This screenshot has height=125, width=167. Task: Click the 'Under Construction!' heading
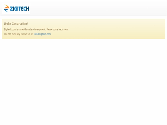click(x=16, y=24)
